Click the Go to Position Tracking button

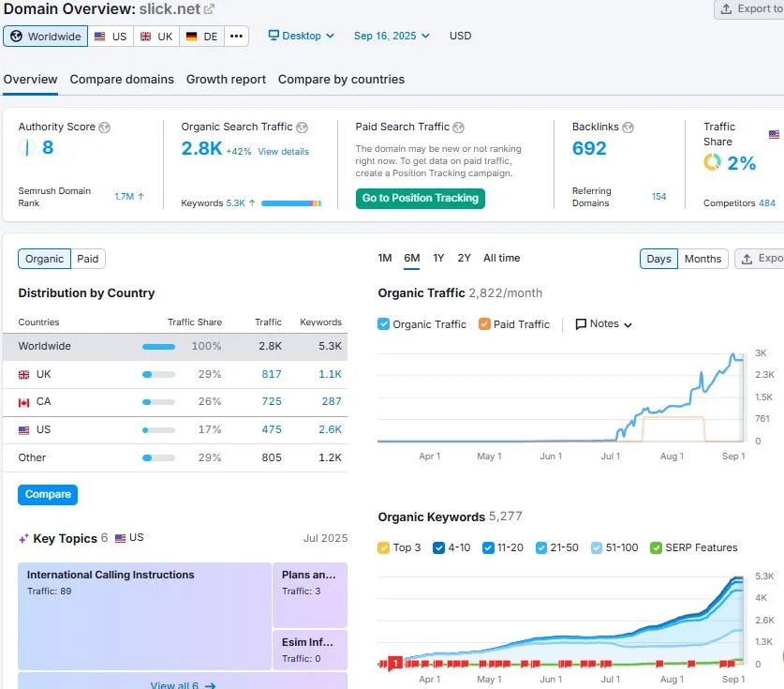(421, 198)
